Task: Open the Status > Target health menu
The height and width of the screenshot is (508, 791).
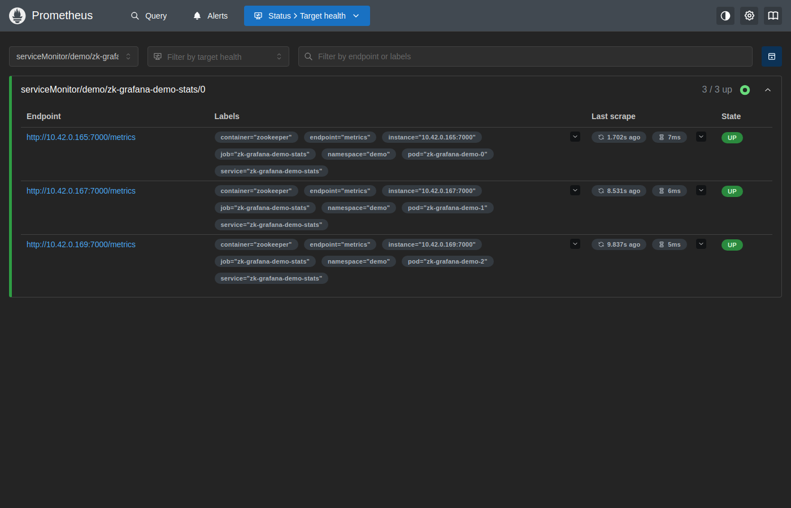Action: point(307,16)
